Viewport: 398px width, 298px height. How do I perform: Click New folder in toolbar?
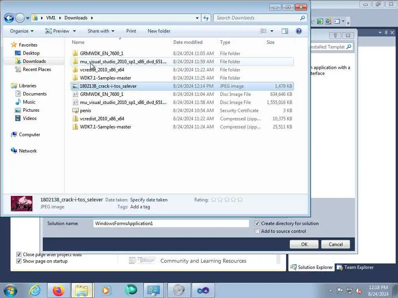[x=159, y=31]
